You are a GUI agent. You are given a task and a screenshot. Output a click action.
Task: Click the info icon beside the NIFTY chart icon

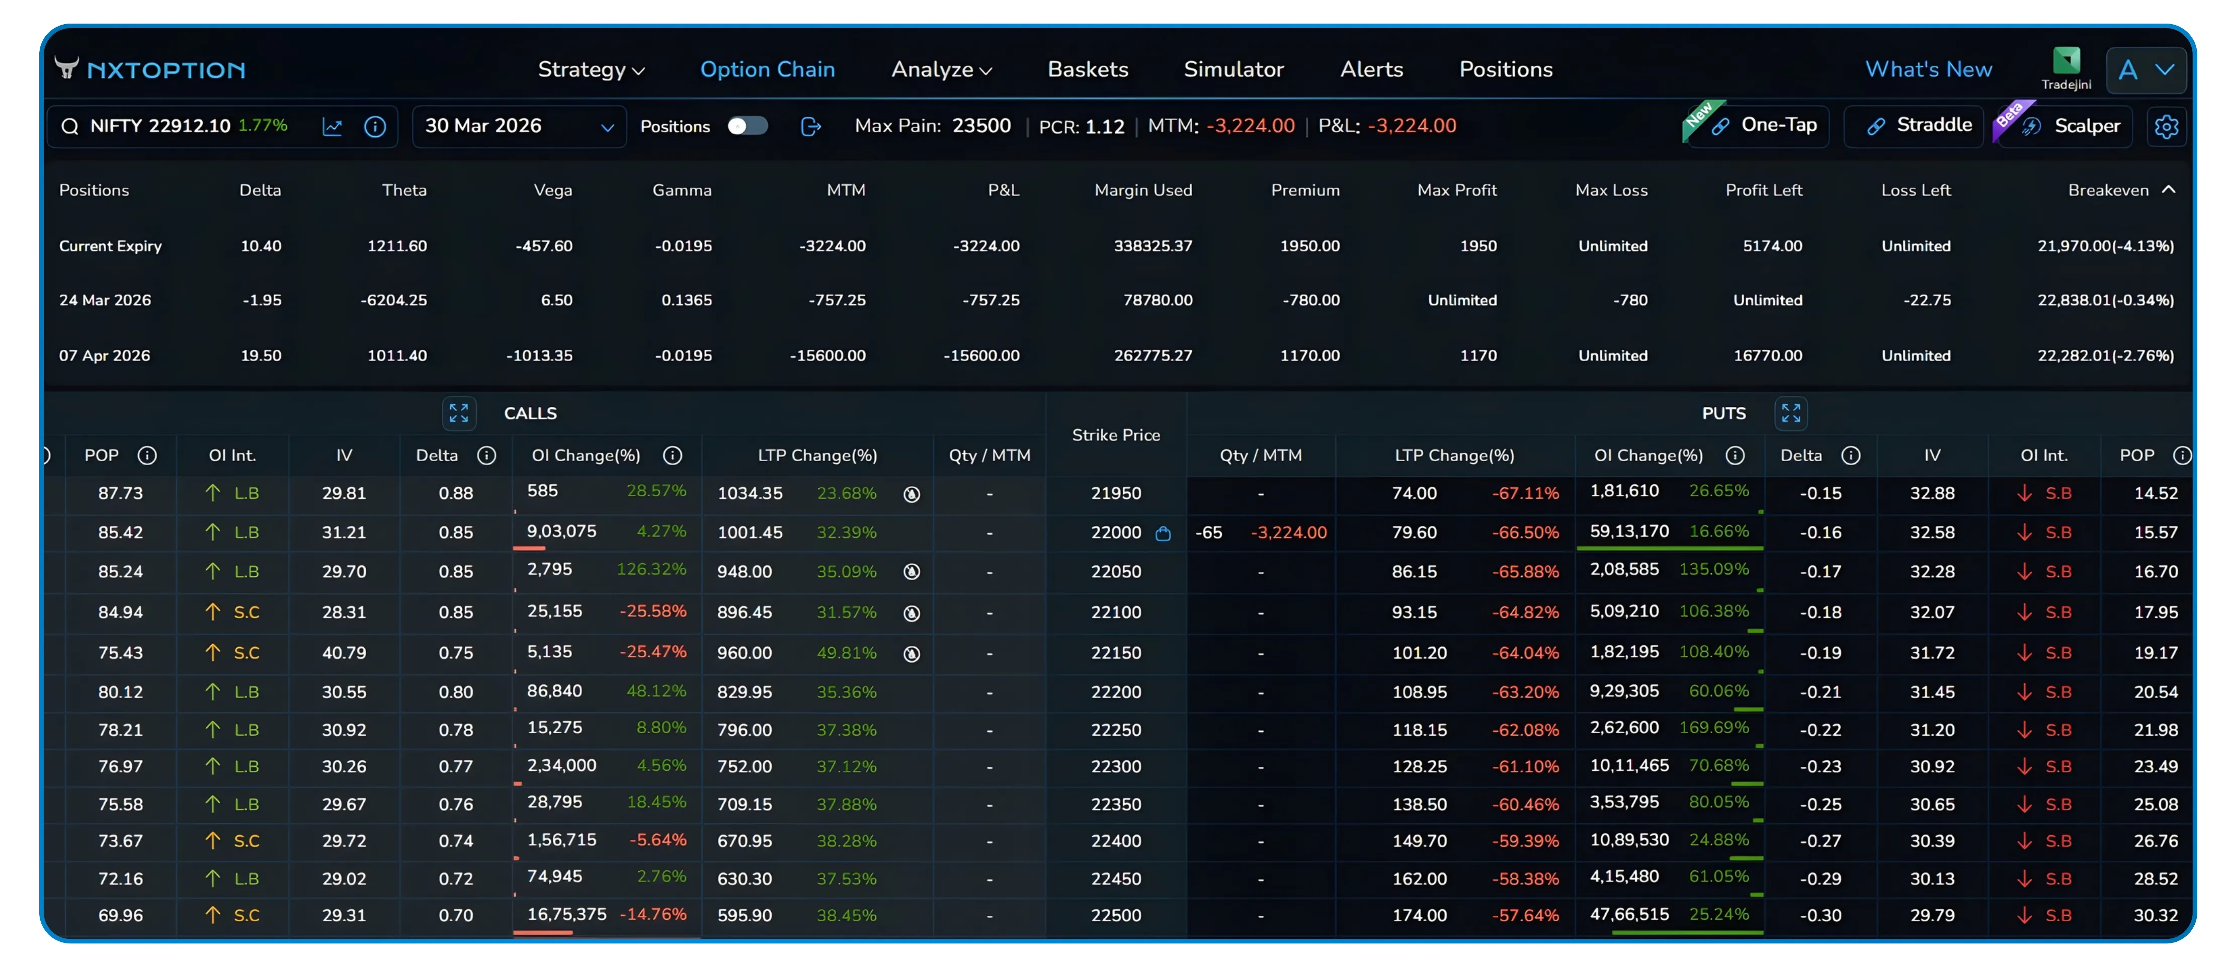pyautogui.click(x=375, y=127)
